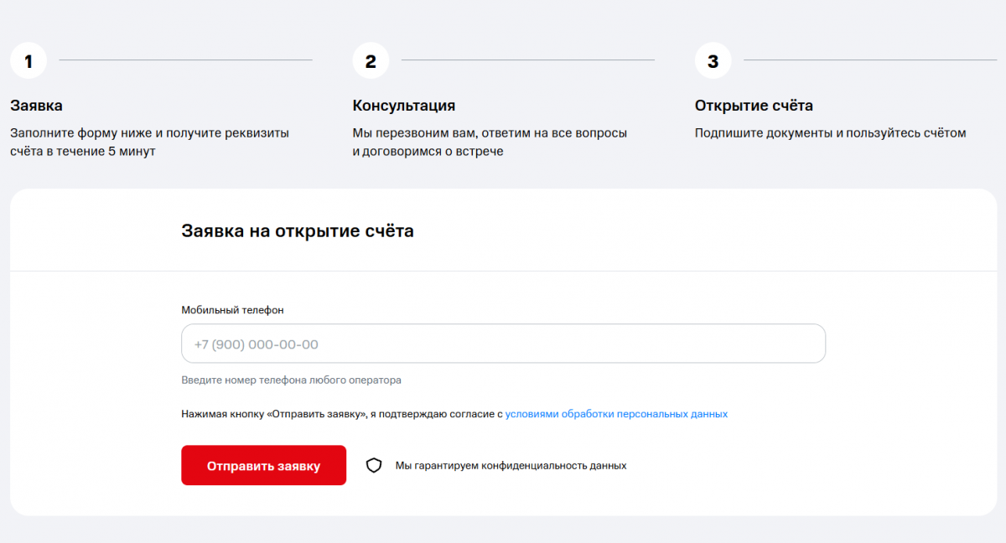Click the step 1 number circle
The image size is (1006, 543).
click(x=29, y=61)
